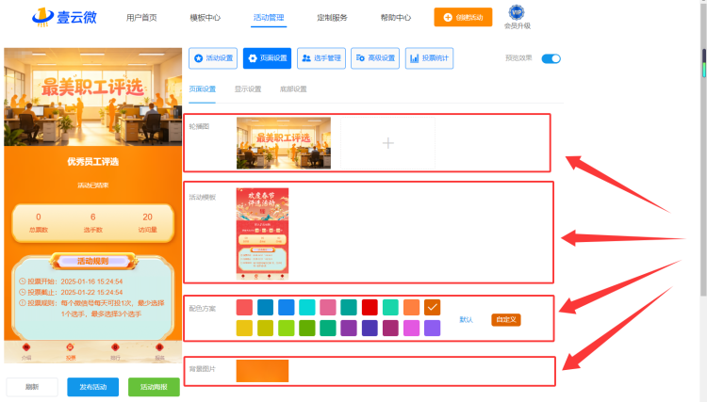Select the 页面设置 gear toolbar button
The width and height of the screenshot is (707, 402).
click(x=267, y=58)
